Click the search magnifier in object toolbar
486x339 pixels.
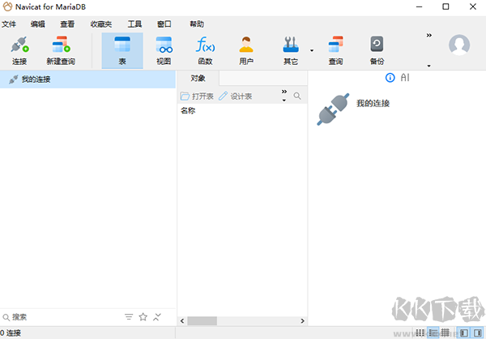click(297, 97)
